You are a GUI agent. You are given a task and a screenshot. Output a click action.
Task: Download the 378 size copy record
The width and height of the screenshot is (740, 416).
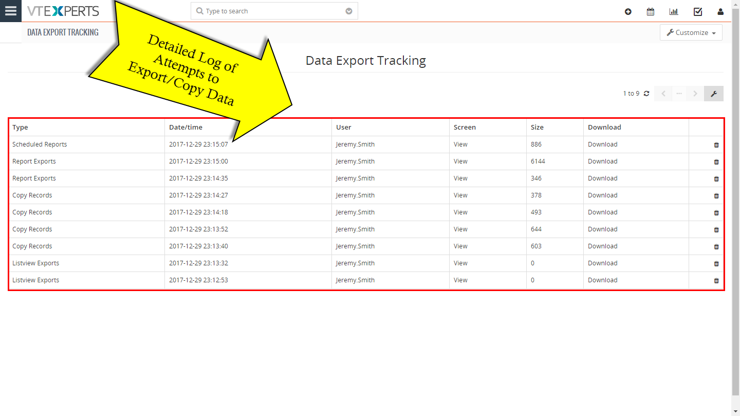coord(603,195)
